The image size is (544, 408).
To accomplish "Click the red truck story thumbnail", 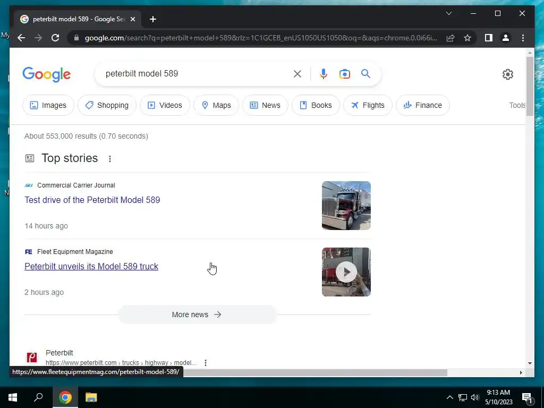I will 346,206.
